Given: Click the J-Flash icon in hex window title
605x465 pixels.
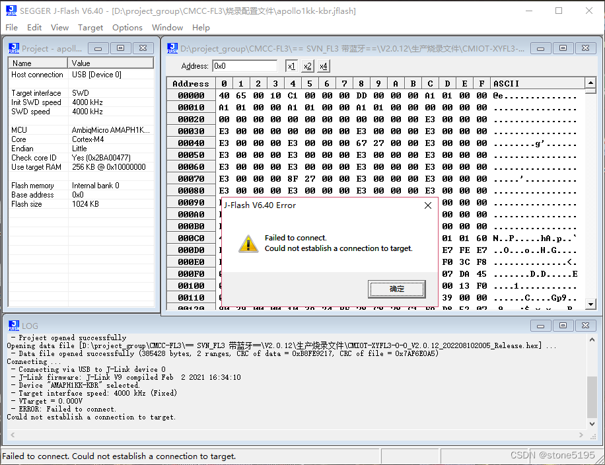Looking at the screenshot, I should [172, 48].
